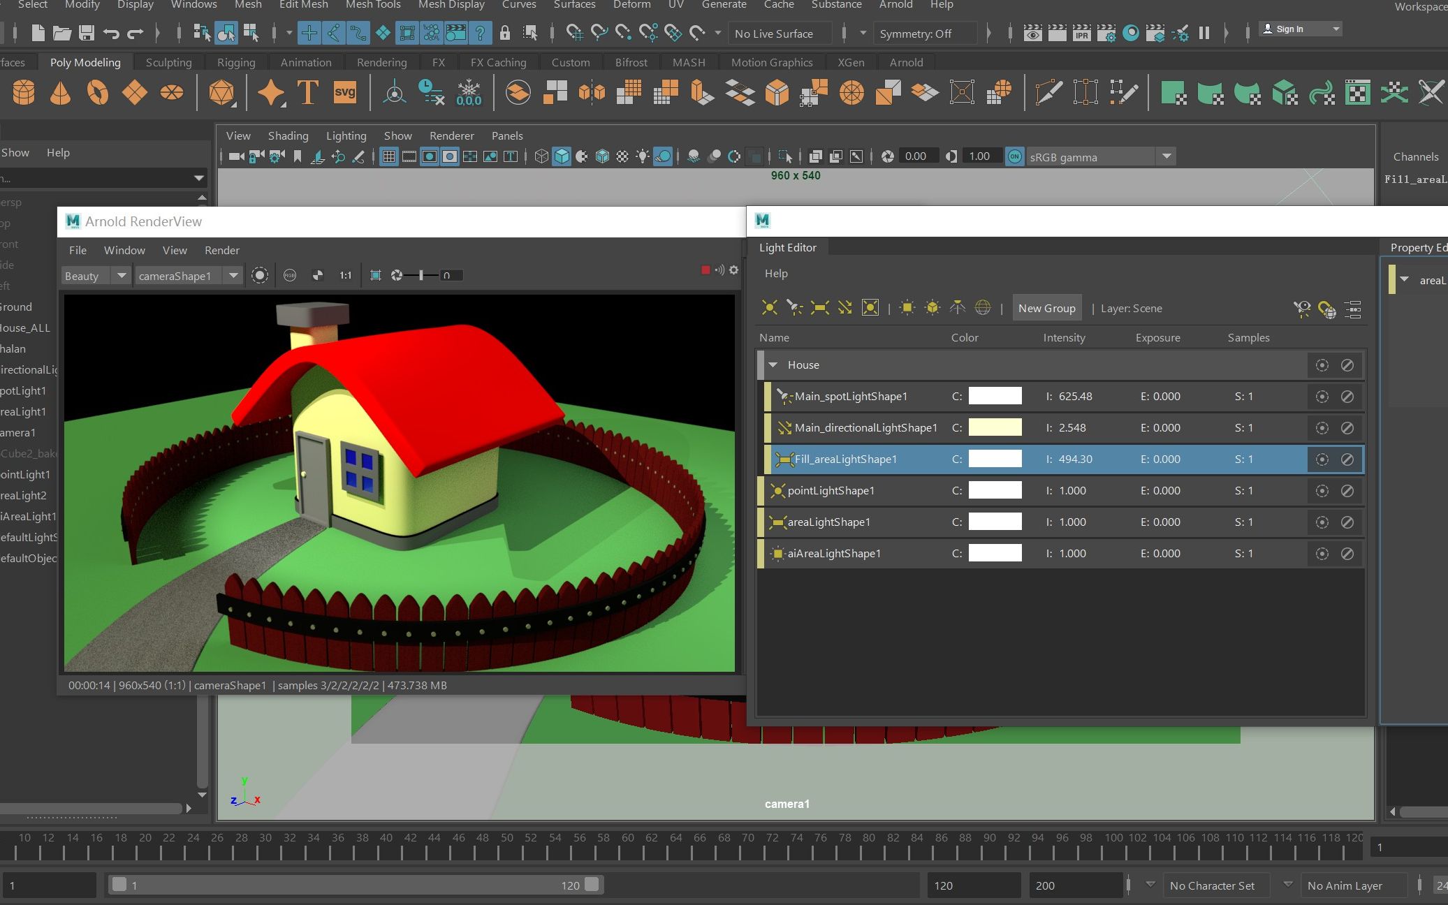This screenshot has height=905, width=1448.
Task: Disable Main_spotLightShape1 with its mute icon
Action: (x=1347, y=397)
